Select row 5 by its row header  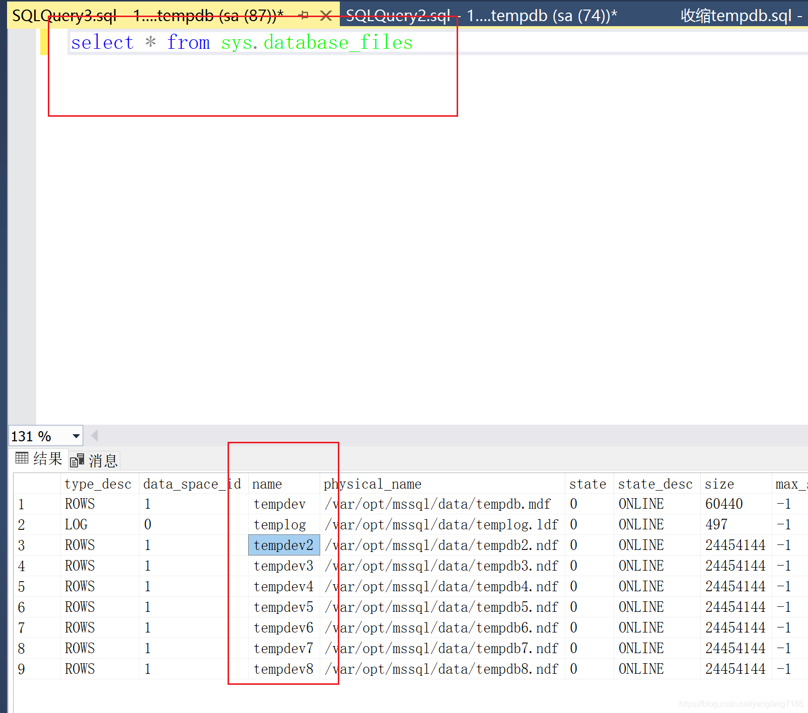pyautogui.click(x=21, y=586)
